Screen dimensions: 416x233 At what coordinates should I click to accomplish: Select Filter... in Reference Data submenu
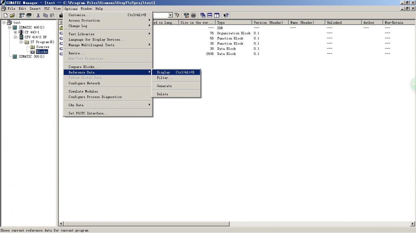176,78
